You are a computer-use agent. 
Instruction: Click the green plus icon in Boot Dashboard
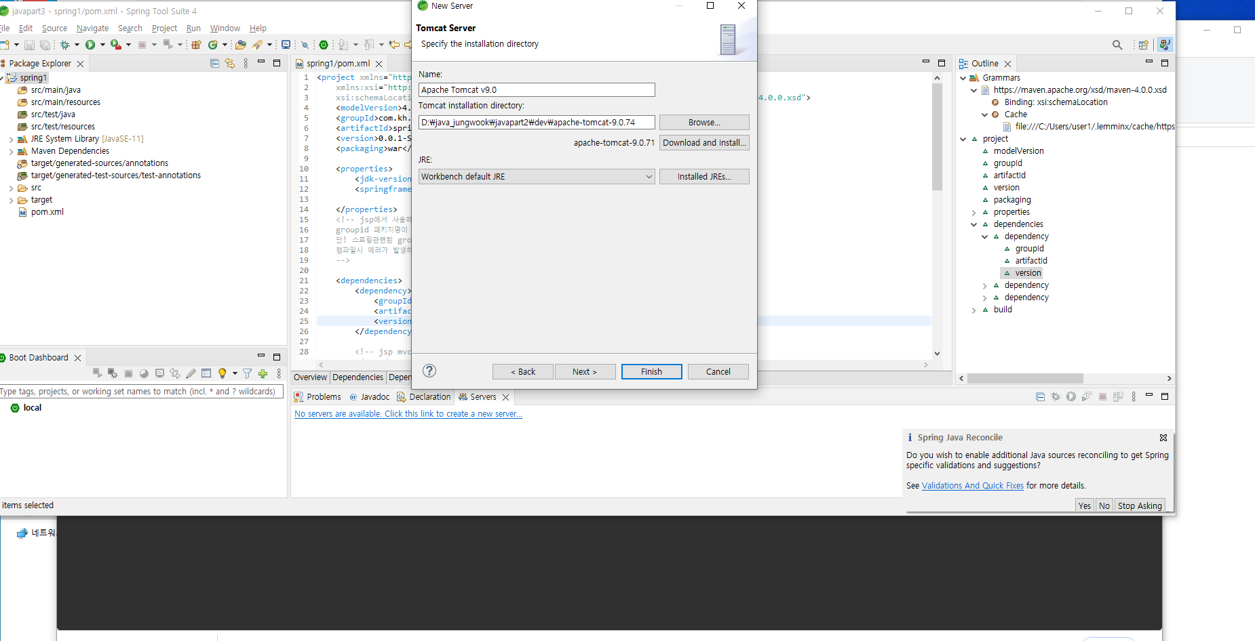263,373
